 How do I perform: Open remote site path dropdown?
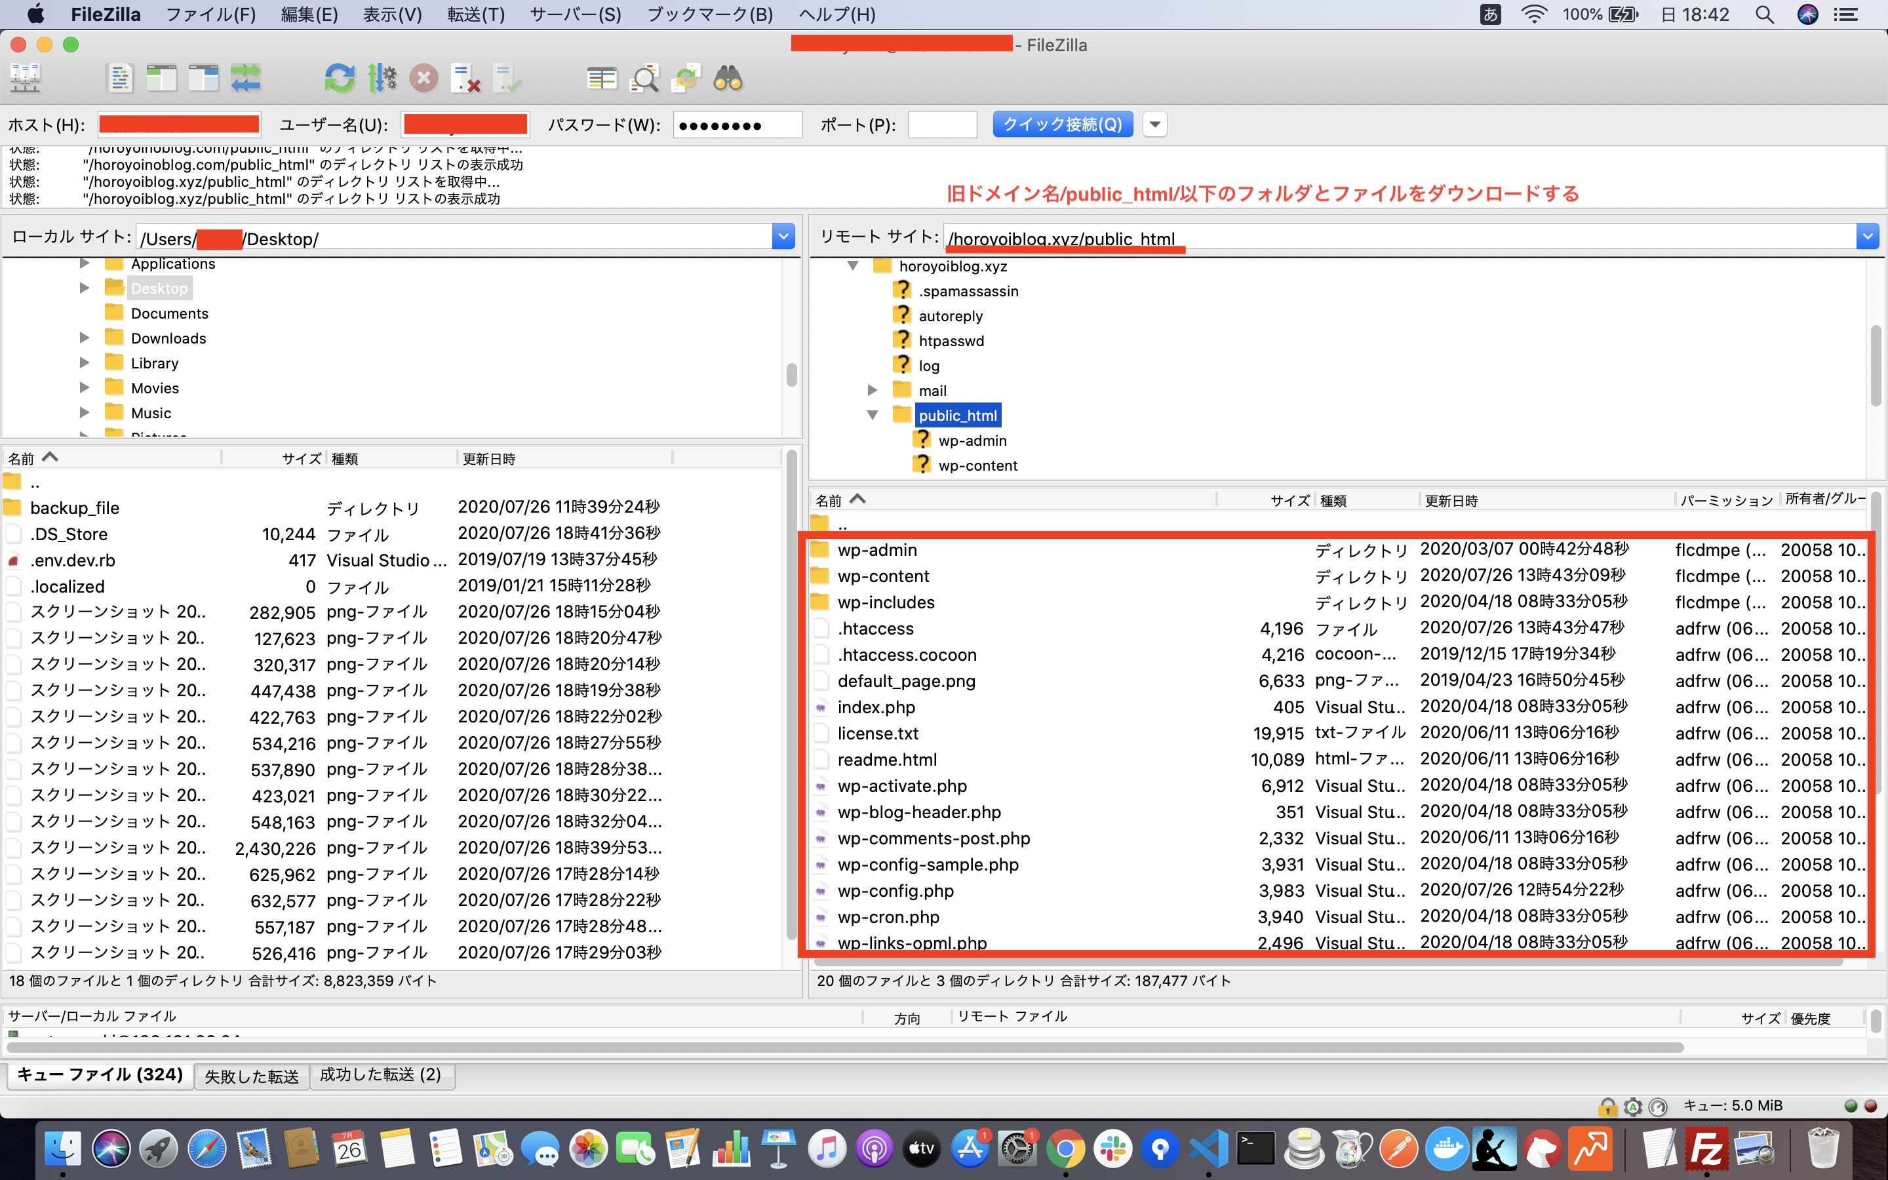tap(1867, 237)
